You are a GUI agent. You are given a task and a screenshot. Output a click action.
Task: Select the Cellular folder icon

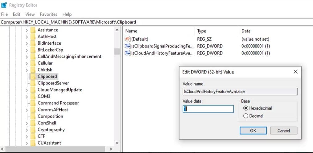(x=33, y=63)
